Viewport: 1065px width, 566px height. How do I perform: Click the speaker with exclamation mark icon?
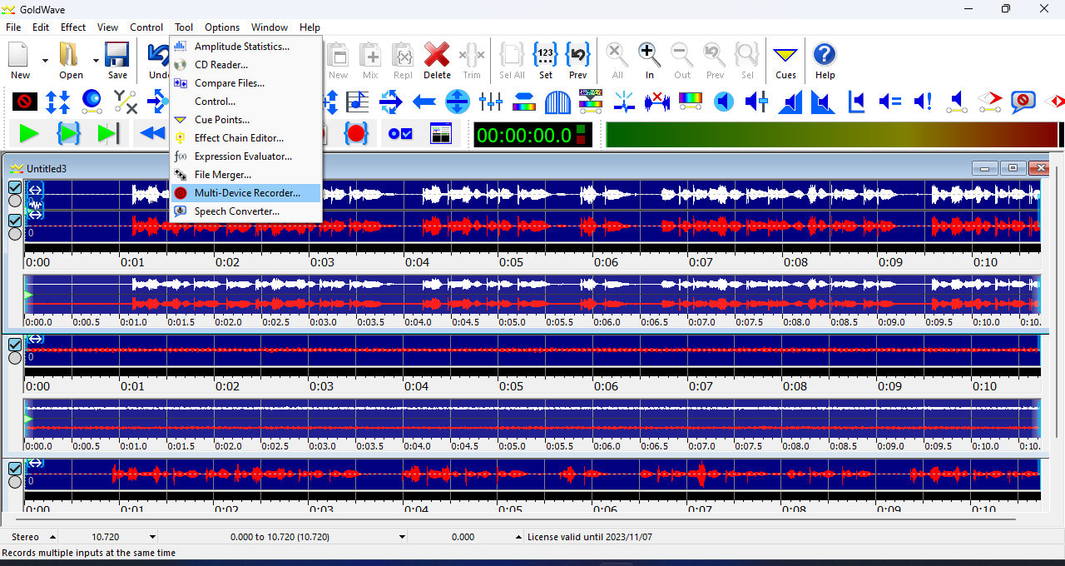tap(924, 102)
